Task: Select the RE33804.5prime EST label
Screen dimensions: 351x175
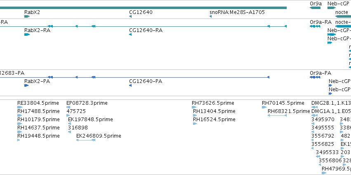Action: [x=38, y=103]
